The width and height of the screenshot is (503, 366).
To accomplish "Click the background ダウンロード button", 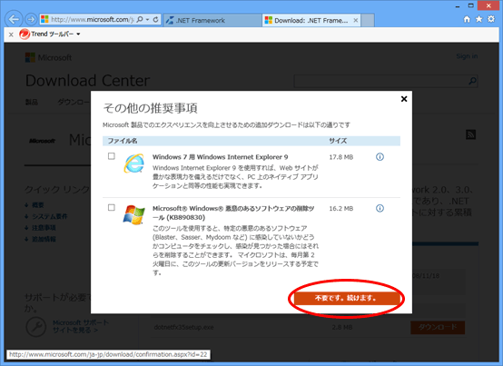I will [438, 327].
